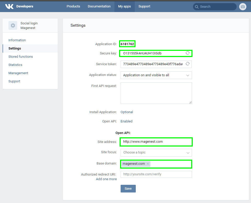Viewport: 251px width, 203px height.
Task: Open Support in the sidebar
Action: pos(14,81)
